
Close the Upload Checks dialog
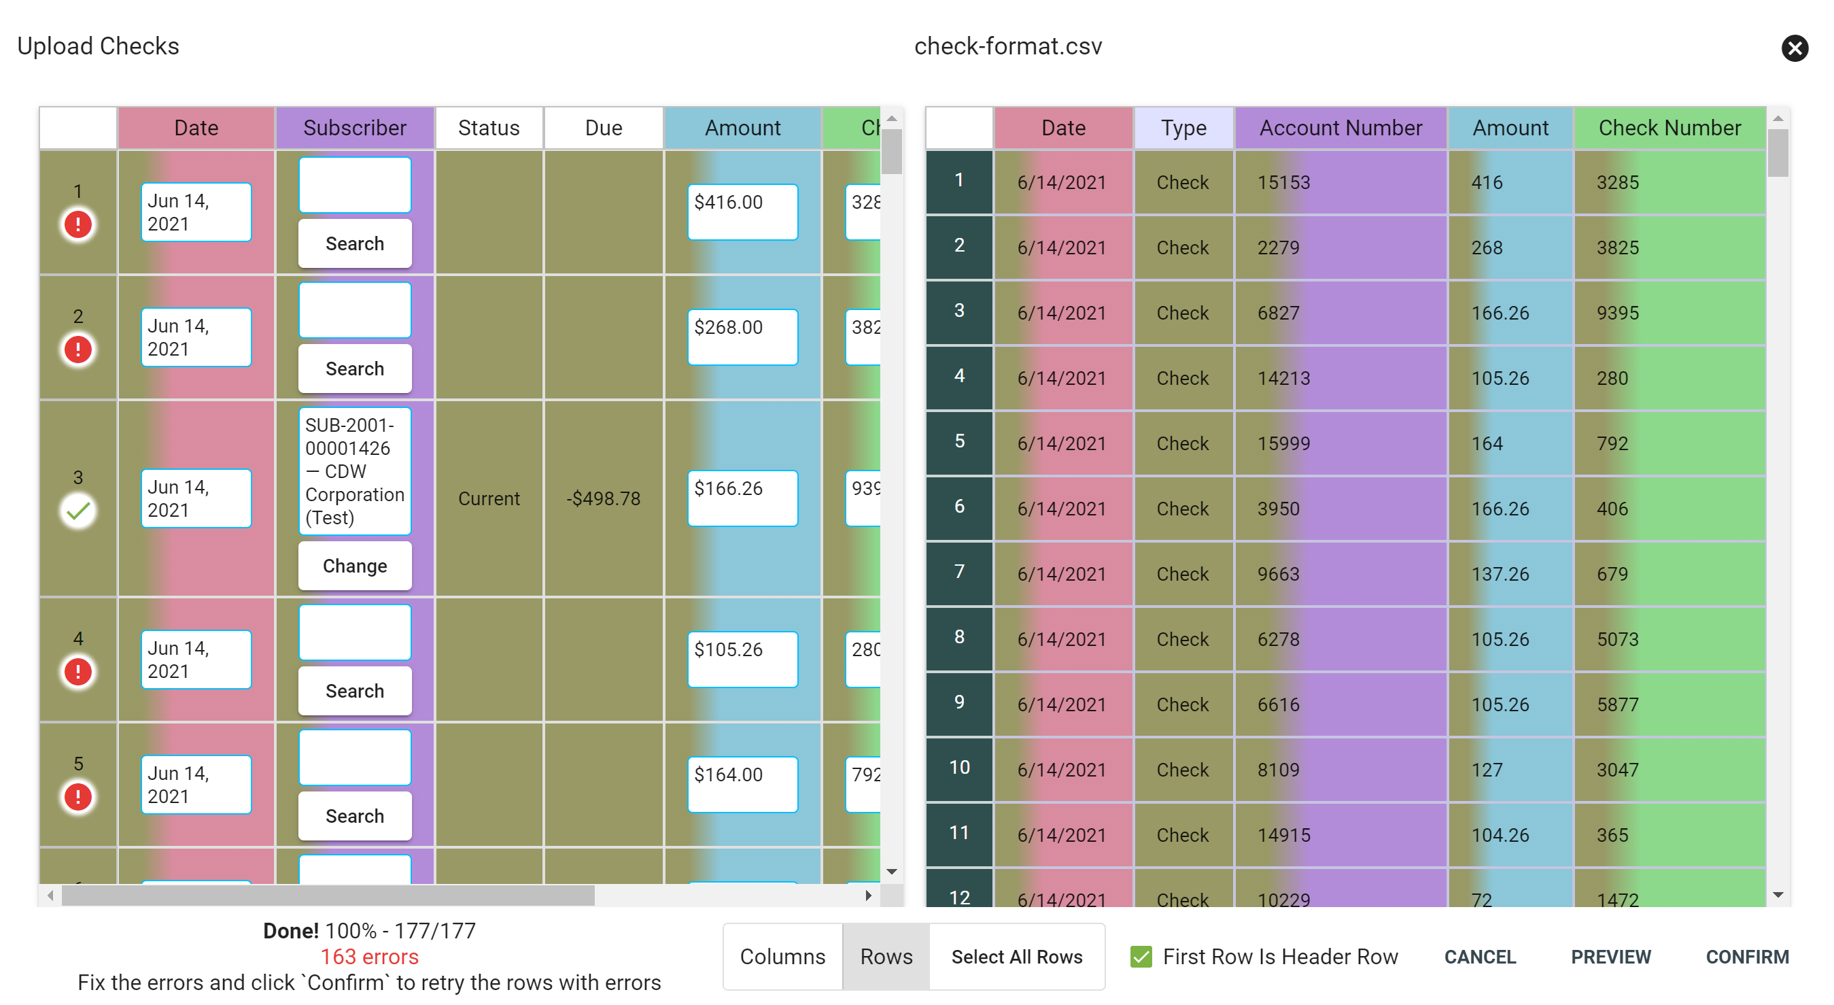tap(1793, 48)
